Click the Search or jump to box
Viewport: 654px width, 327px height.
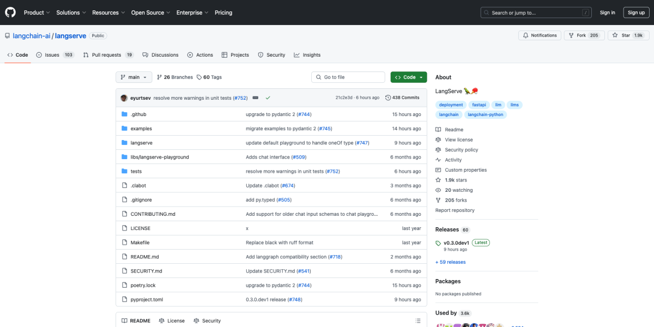point(536,13)
